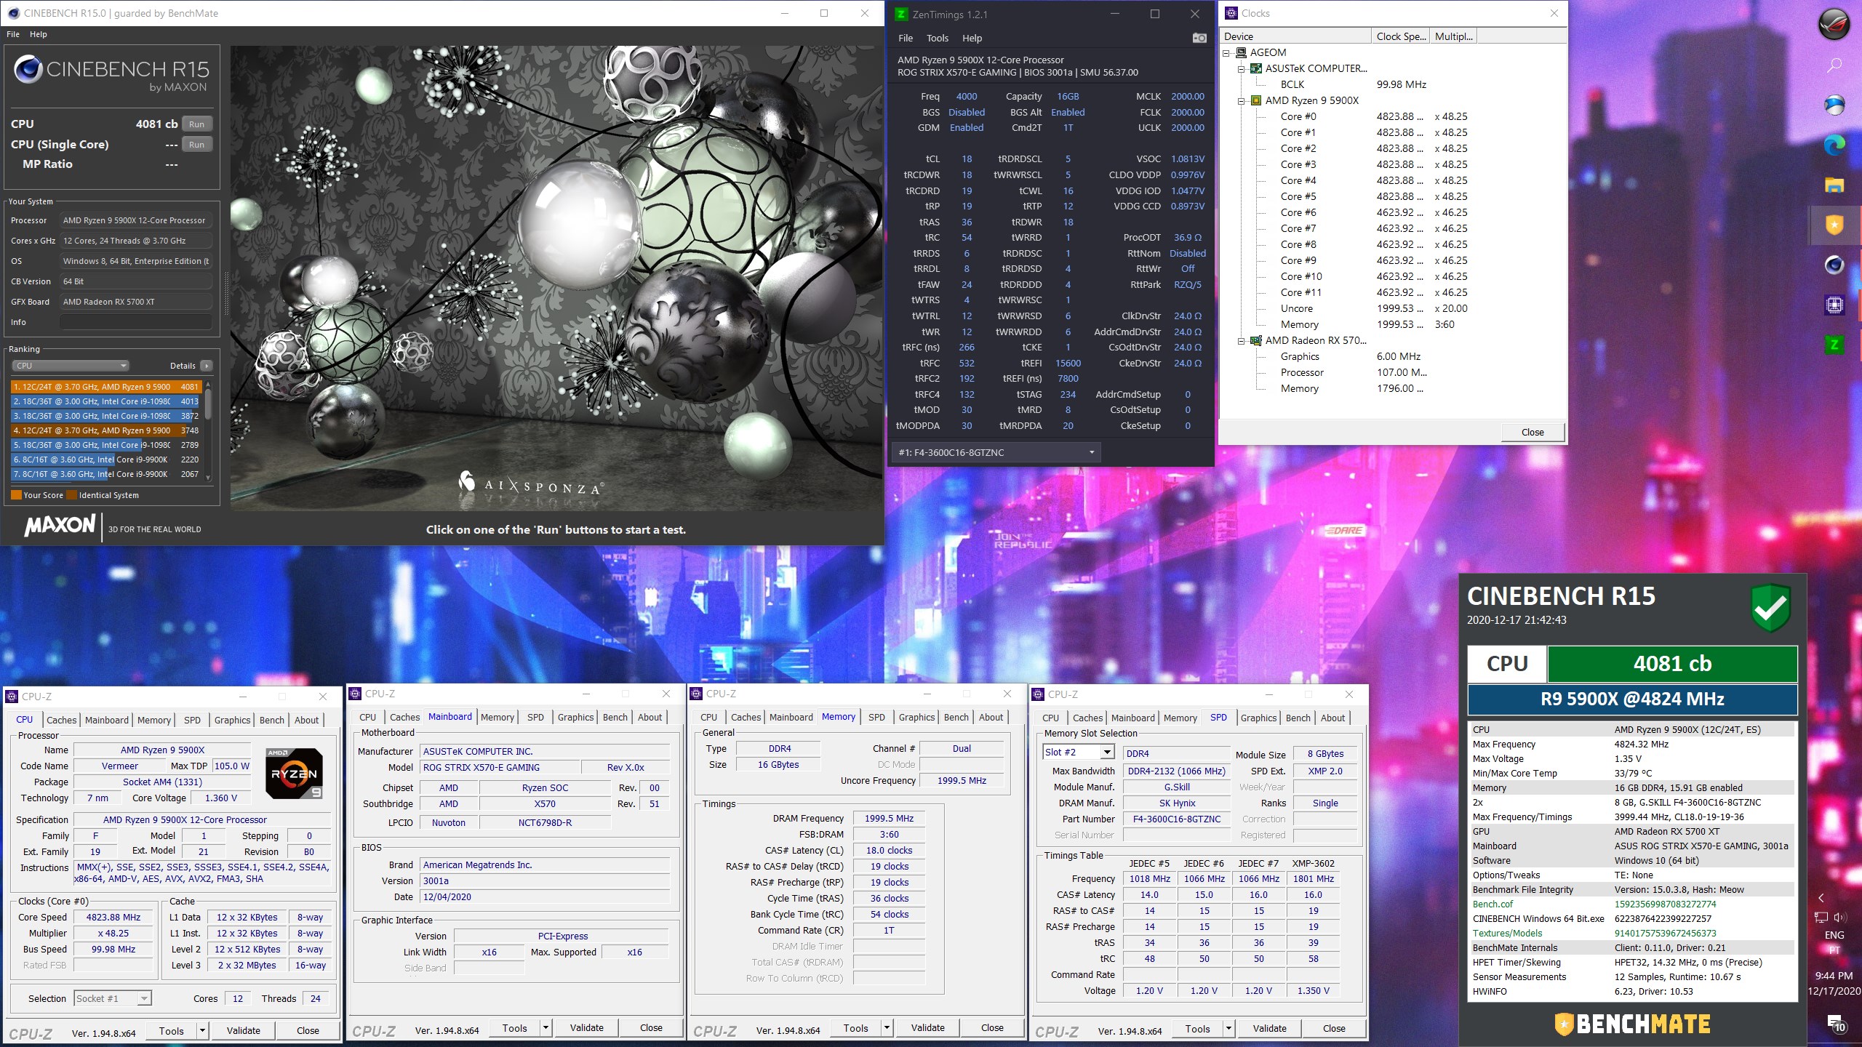The image size is (1862, 1047).
Task: Collapse ASUSTeK COMPUTER node in Clocks
Action: 1242,68
